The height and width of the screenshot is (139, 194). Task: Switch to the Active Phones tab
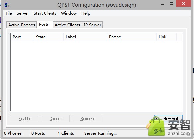point(22,25)
